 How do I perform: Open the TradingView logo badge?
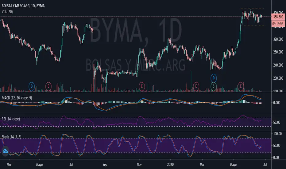point(5,151)
